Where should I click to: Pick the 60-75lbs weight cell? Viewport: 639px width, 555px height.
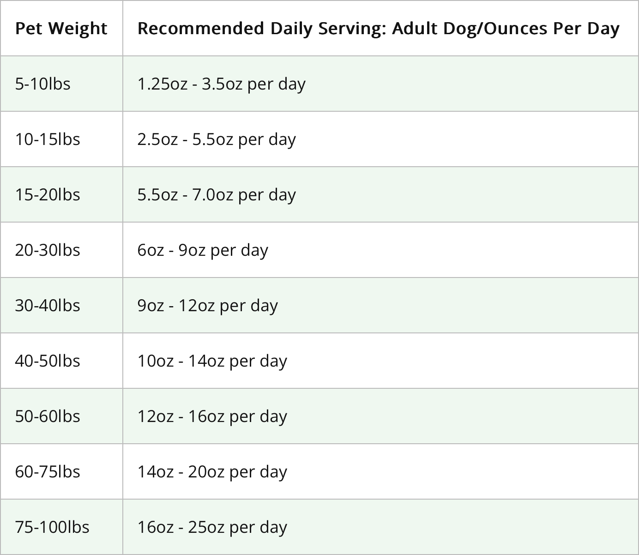(48, 472)
